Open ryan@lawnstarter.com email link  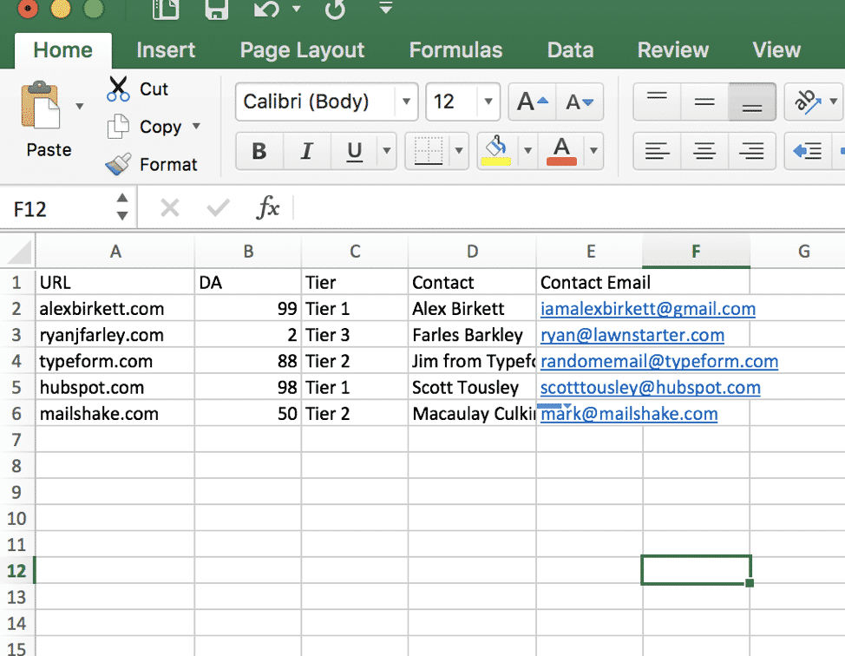[632, 335]
